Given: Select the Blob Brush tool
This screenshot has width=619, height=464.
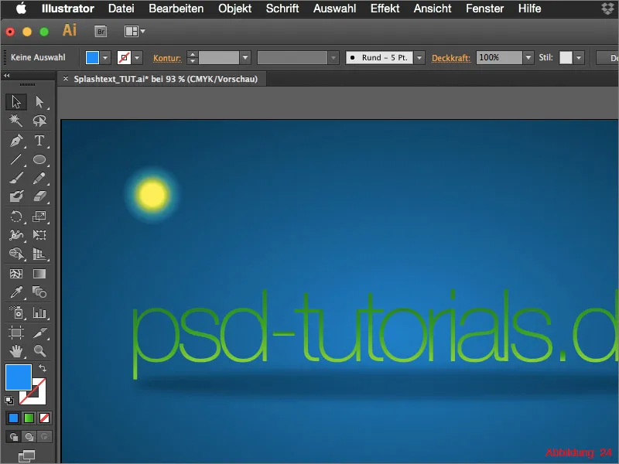Looking at the screenshot, I should tap(16, 196).
